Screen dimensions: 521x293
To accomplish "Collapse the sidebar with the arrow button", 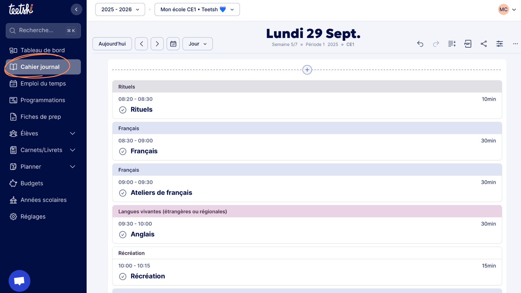I will click(x=76, y=9).
